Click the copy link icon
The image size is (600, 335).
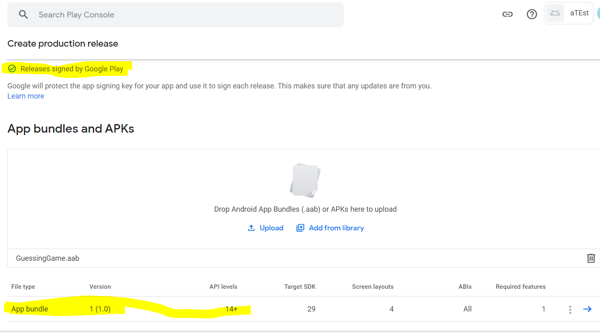coord(508,14)
